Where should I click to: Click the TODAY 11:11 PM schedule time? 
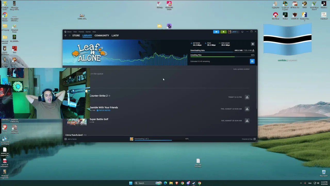[235, 97]
